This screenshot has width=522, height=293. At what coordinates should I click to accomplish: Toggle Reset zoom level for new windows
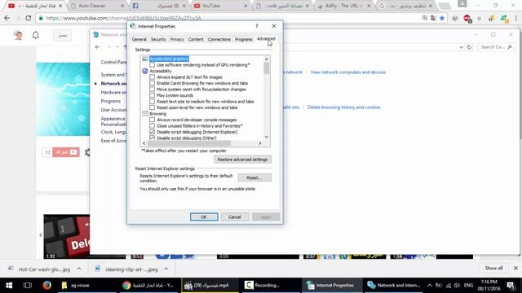(x=153, y=107)
